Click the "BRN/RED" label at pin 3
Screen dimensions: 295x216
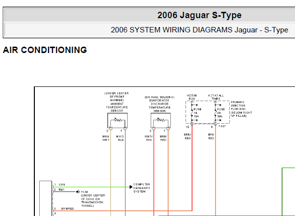pyautogui.click(x=68, y=209)
